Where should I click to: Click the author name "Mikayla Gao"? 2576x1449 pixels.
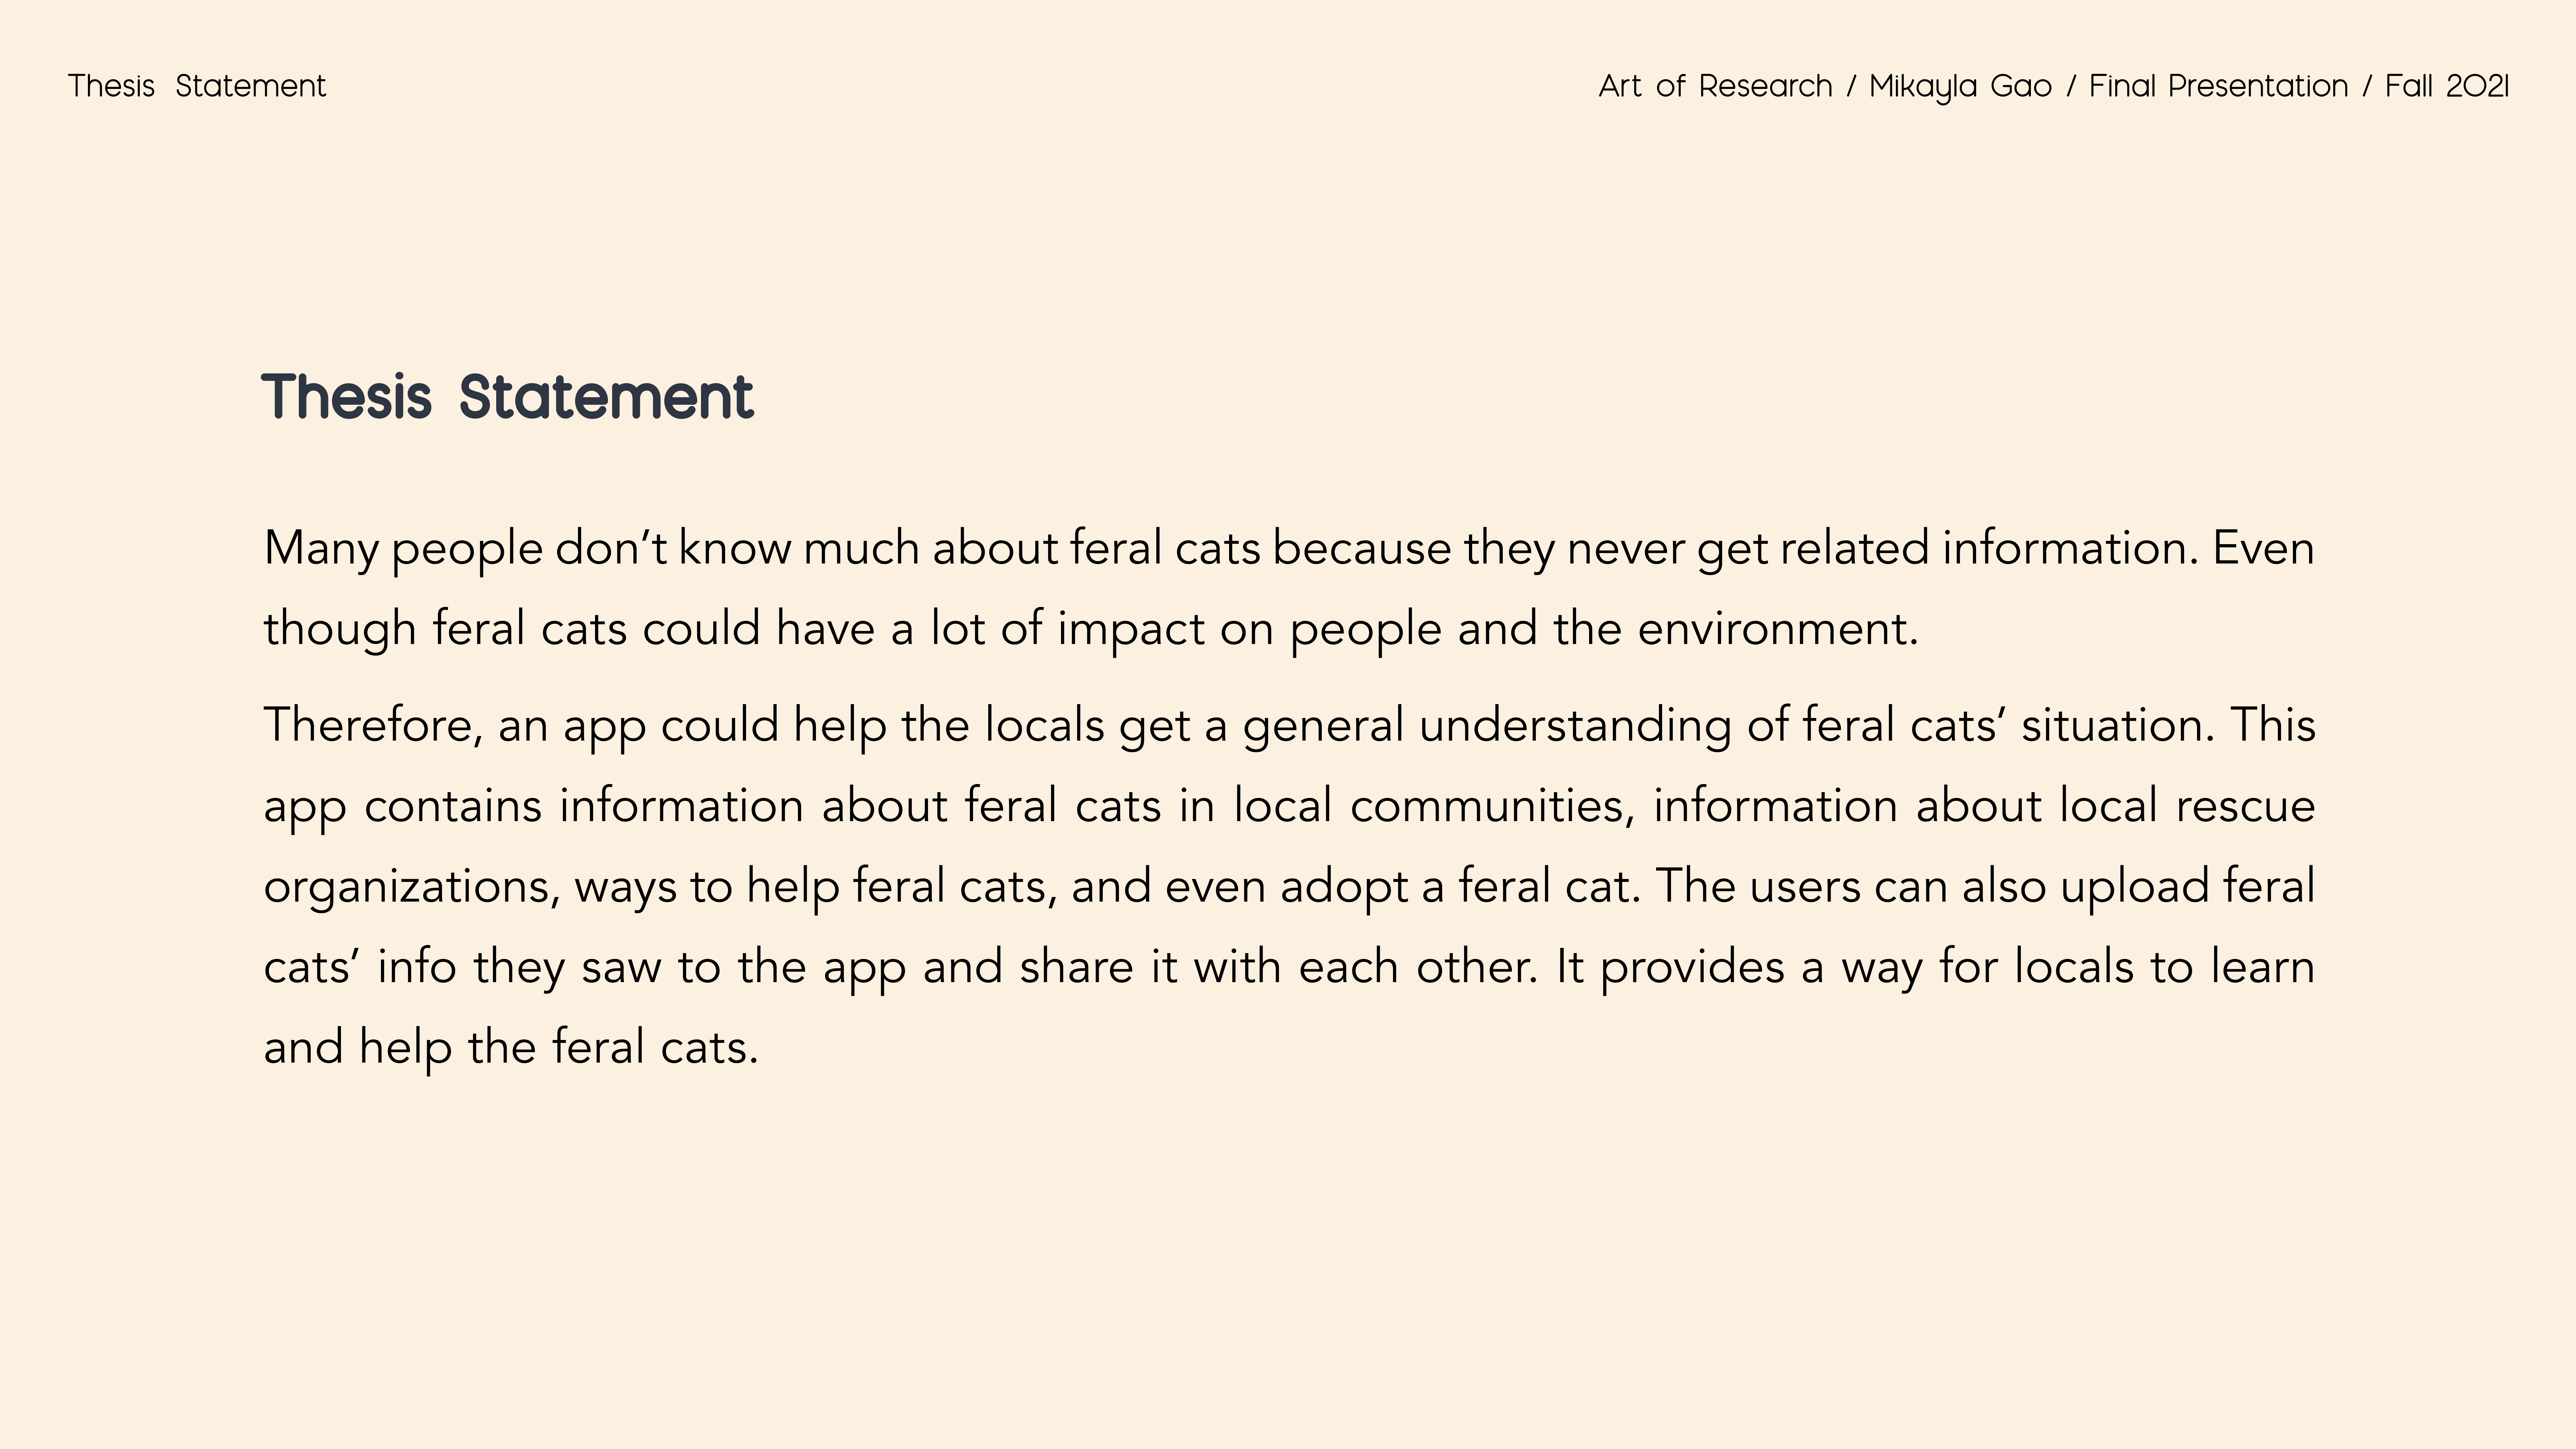click(x=1960, y=86)
